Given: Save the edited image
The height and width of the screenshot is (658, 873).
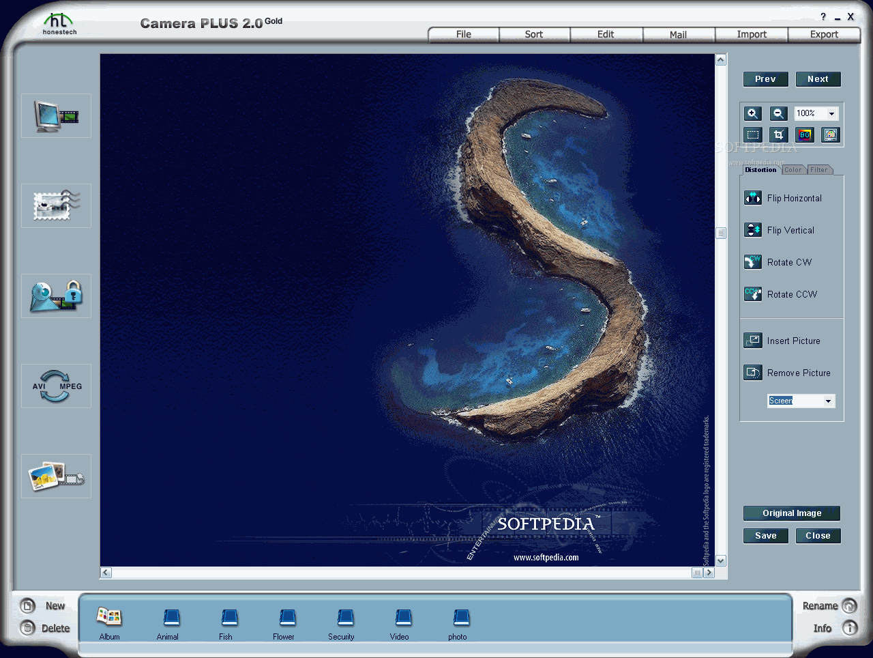Looking at the screenshot, I should pos(765,536).
